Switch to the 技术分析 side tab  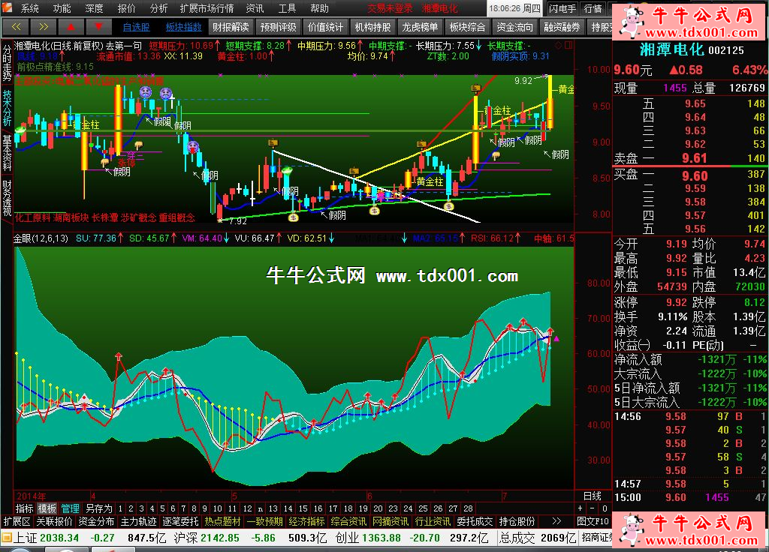[x=7, y=108]
